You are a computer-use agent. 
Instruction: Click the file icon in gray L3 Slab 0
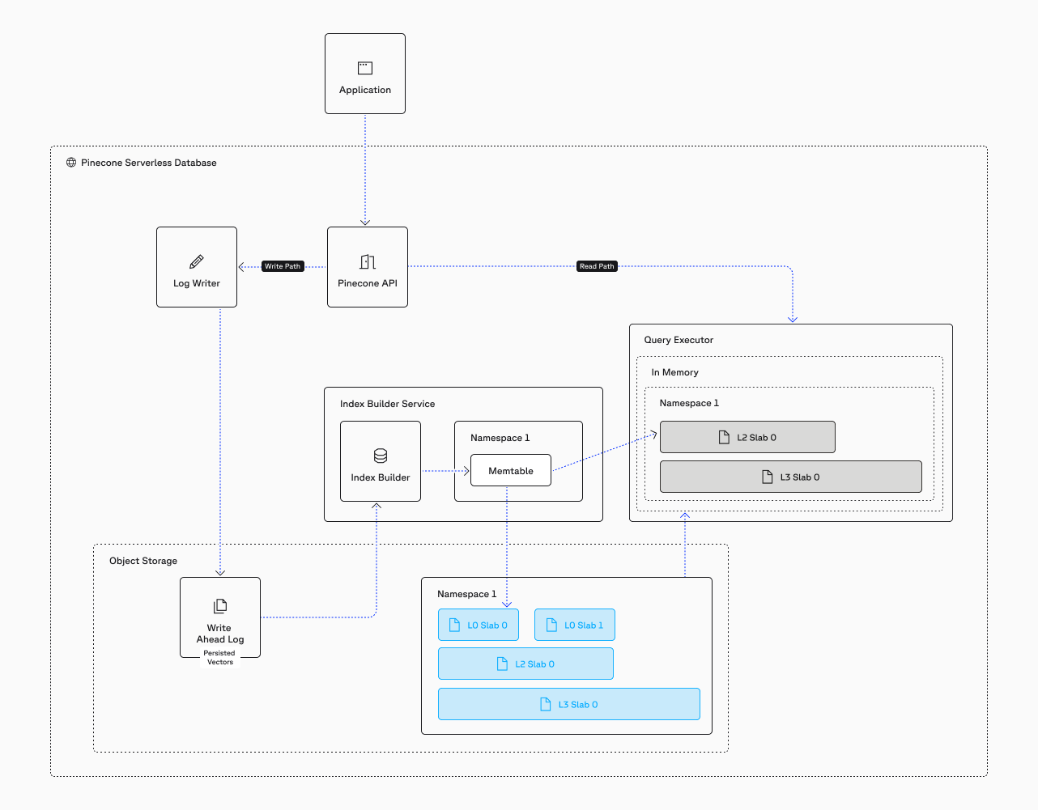pyautogui.click(x=768, y=477)
